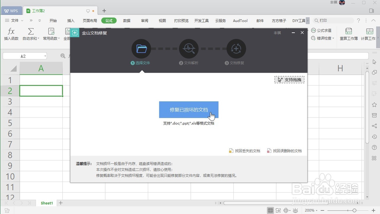Viewport: 380px width, 214px height.
Task: Expand the AutoSum dropdown arrow
Action: tap(38, 38)
